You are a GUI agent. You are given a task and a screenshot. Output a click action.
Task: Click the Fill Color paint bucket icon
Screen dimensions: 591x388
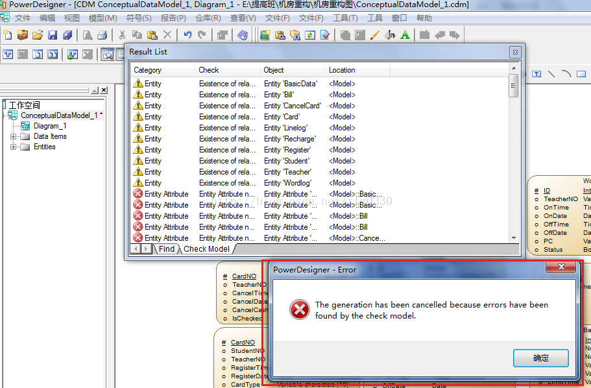click(390, 35)
